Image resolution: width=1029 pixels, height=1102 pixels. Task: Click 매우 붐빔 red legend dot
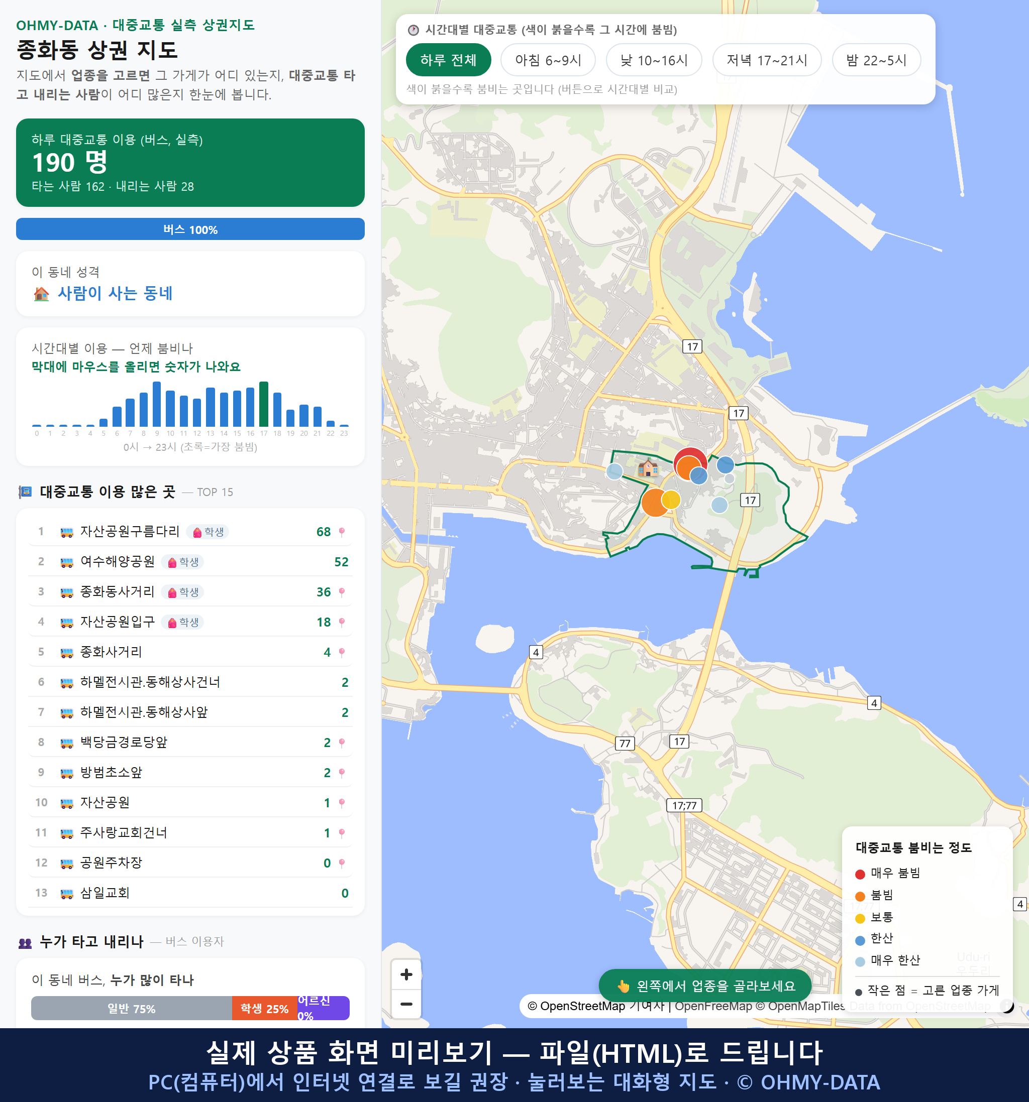coord(860,874)
